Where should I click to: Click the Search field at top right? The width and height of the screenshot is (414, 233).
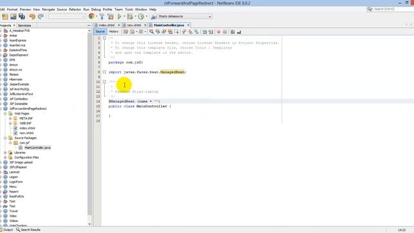(393, 9)
